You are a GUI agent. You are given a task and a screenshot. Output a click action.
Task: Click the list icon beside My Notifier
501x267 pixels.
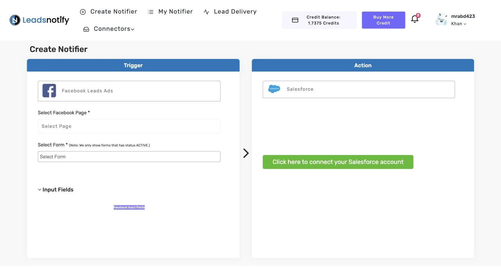[x=151, y=12]
